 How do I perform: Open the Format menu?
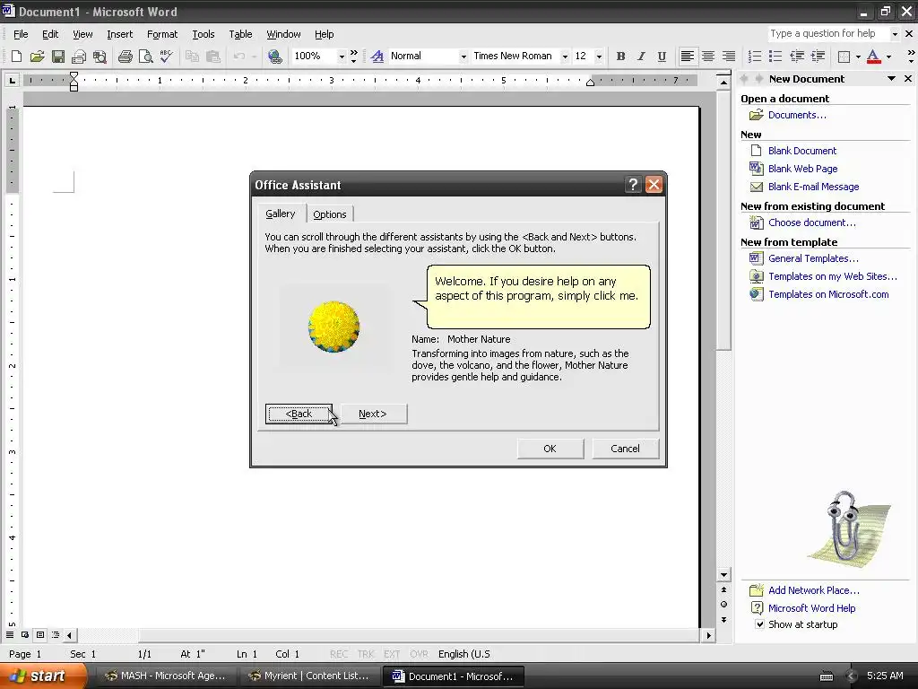point(162,34)
